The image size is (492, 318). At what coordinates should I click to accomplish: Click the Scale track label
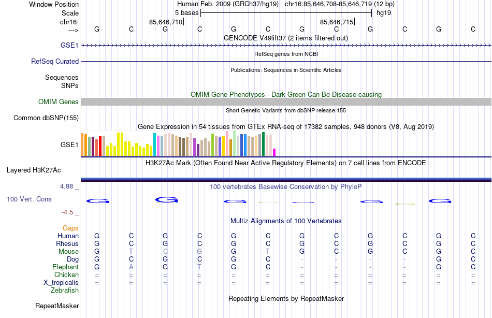[70, 13]
